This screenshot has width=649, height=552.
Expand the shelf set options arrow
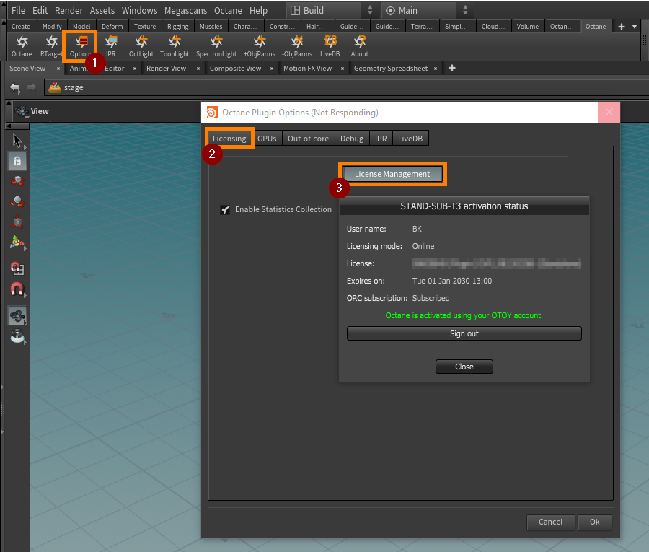(x=635, y=27)
